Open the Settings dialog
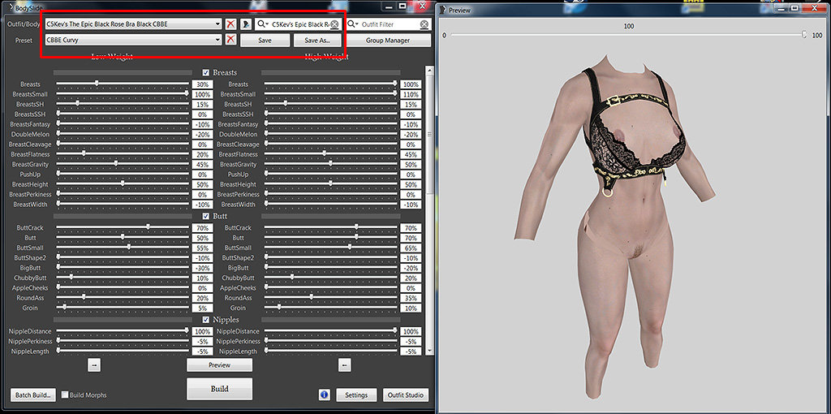831x414 pixels. [356, 395]
